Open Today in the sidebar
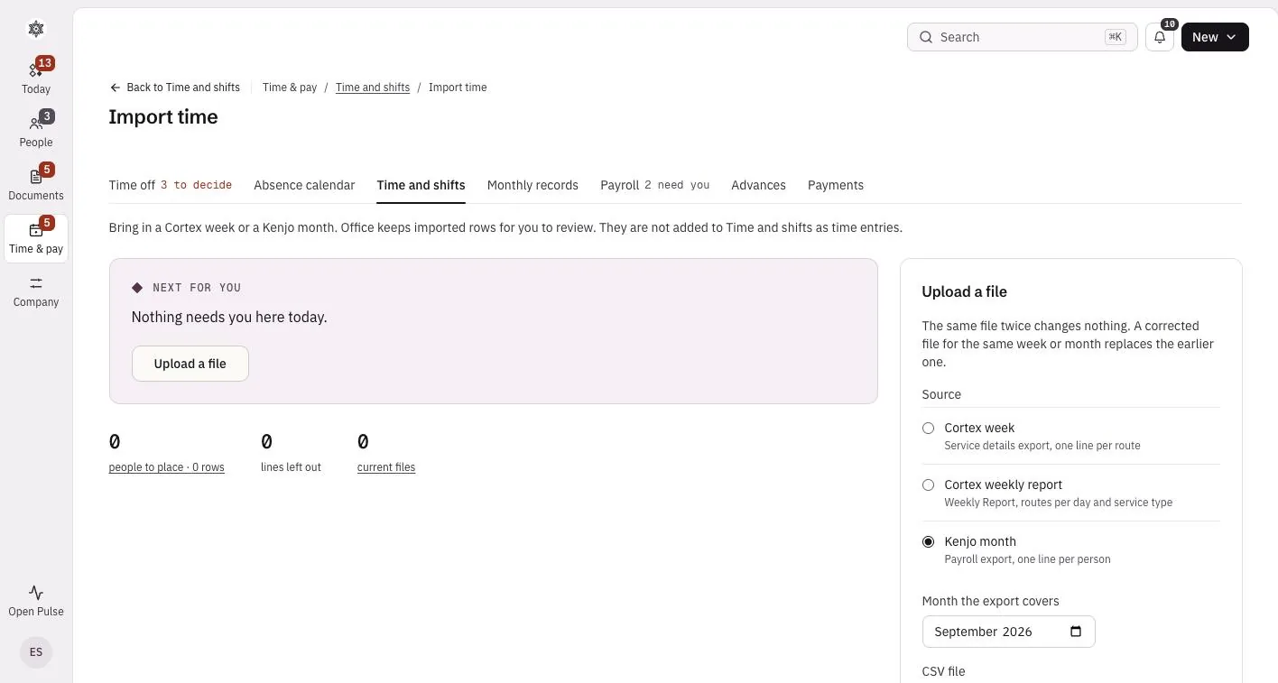Screen dimensions: 1278x683 (x=36, y=77)
